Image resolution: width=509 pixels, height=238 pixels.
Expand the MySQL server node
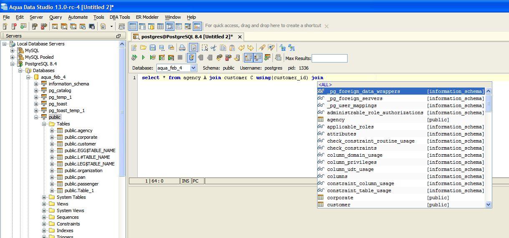pos(13,50)
